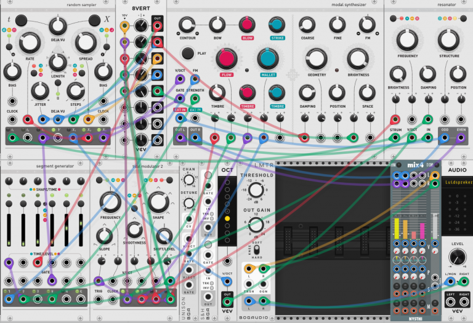Toggle the upper INV switch on S&H
Viewport: 473px width, 323px height.
tap(212, 218)
